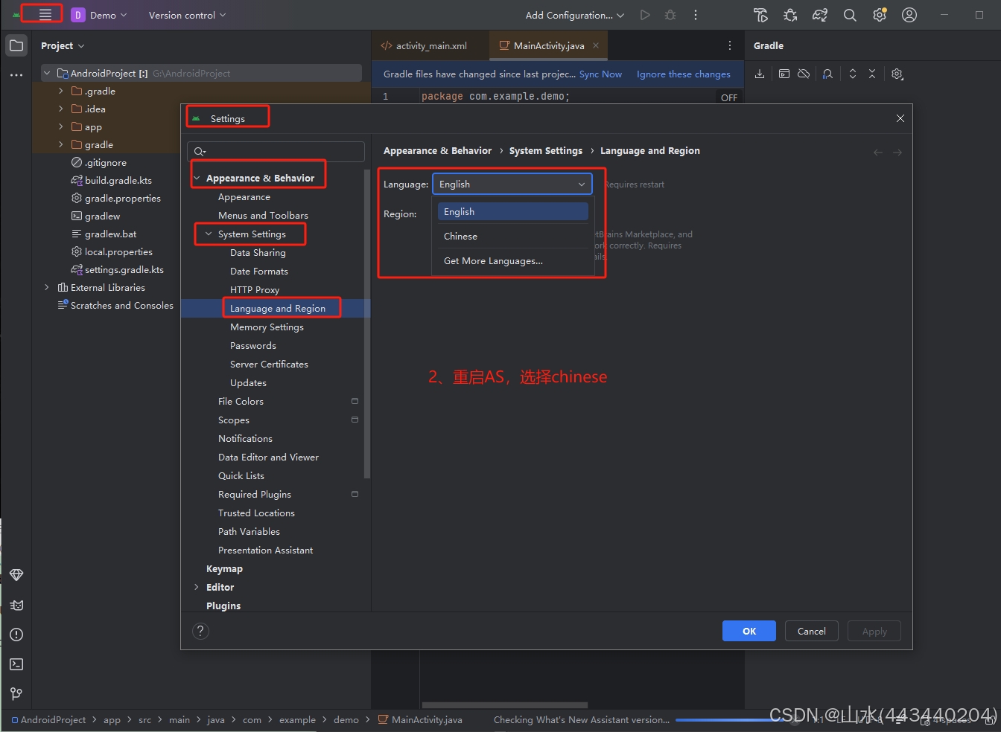
Task: Click the editor horizontal scrollbar
Action: tap(505, 705)
